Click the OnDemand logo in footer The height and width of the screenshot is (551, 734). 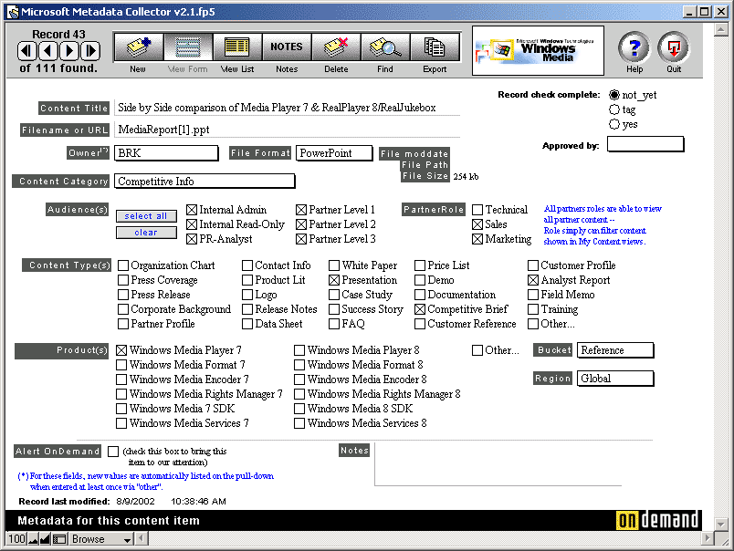(658, 520)
